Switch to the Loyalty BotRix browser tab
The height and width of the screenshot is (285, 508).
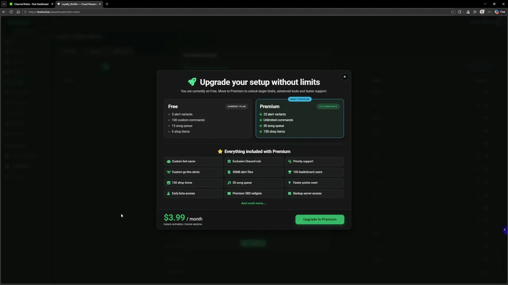coord(79,4)
